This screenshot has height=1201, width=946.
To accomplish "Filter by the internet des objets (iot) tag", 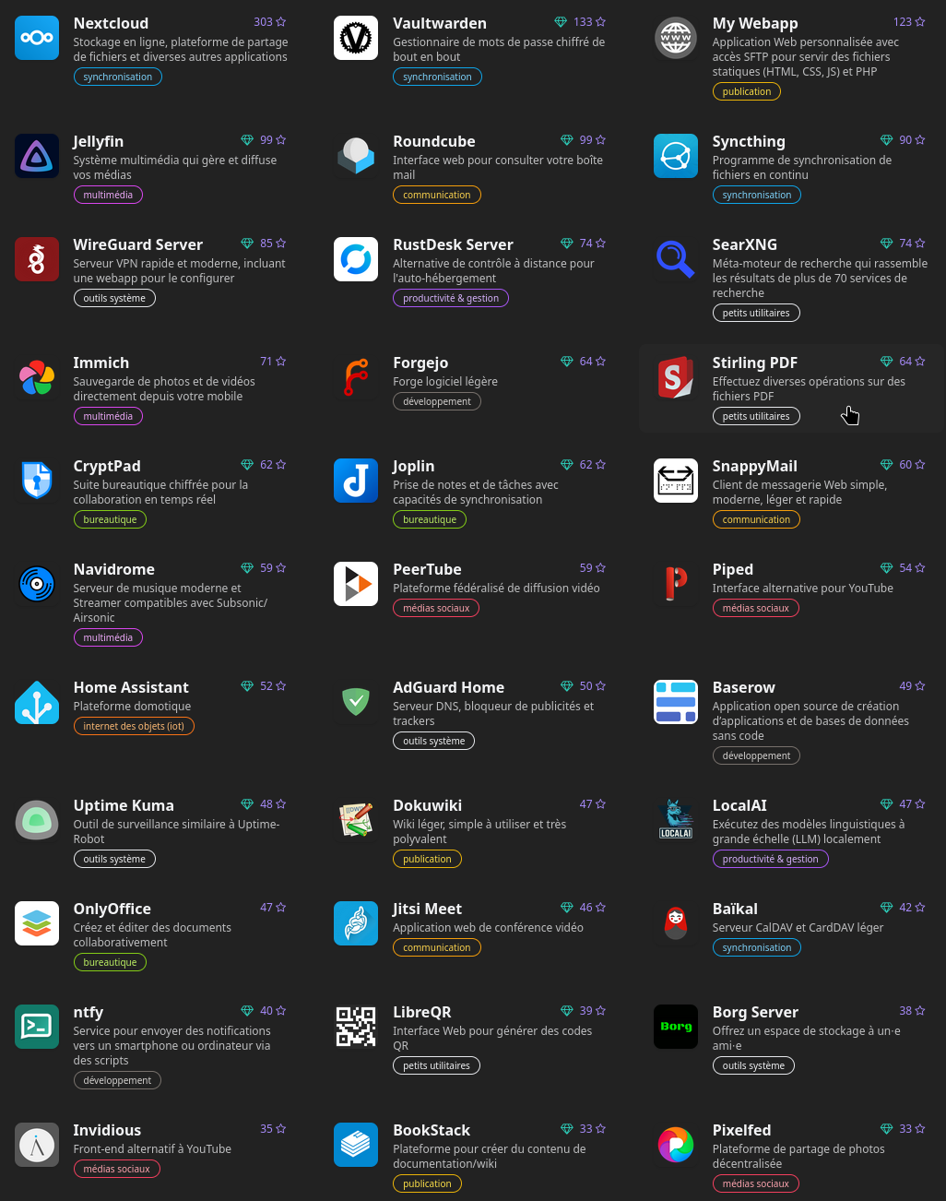I will [134, 726].
